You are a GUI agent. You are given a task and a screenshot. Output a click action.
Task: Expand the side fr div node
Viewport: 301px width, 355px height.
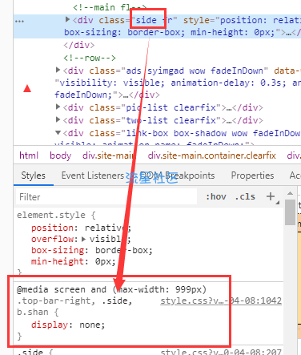68,20
